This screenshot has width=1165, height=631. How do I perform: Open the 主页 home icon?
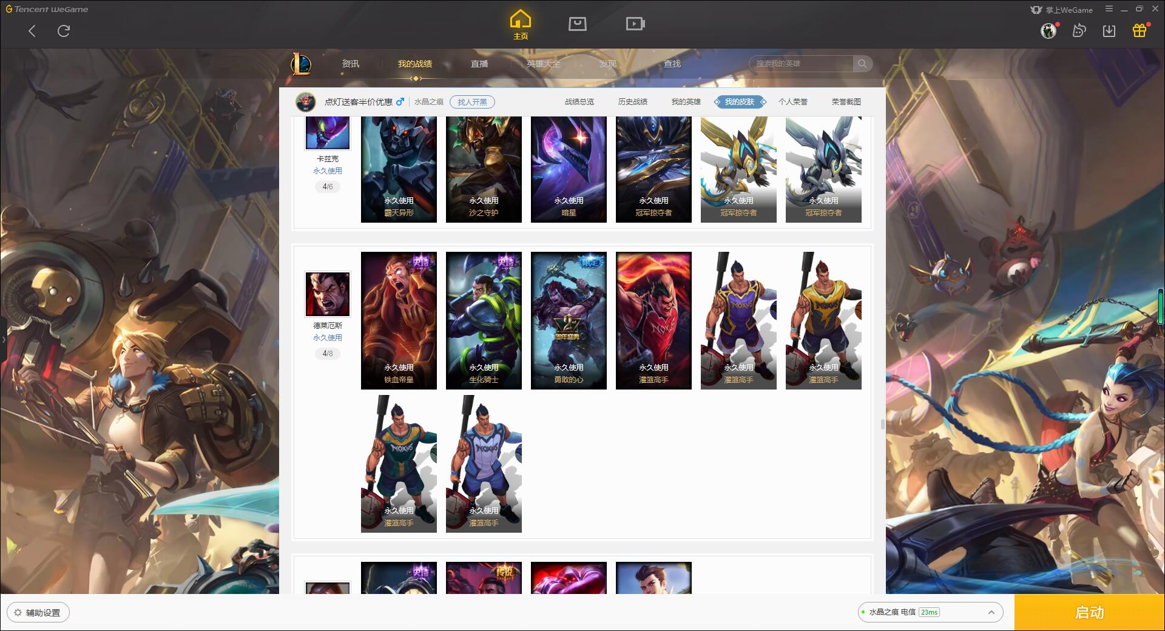521,25
